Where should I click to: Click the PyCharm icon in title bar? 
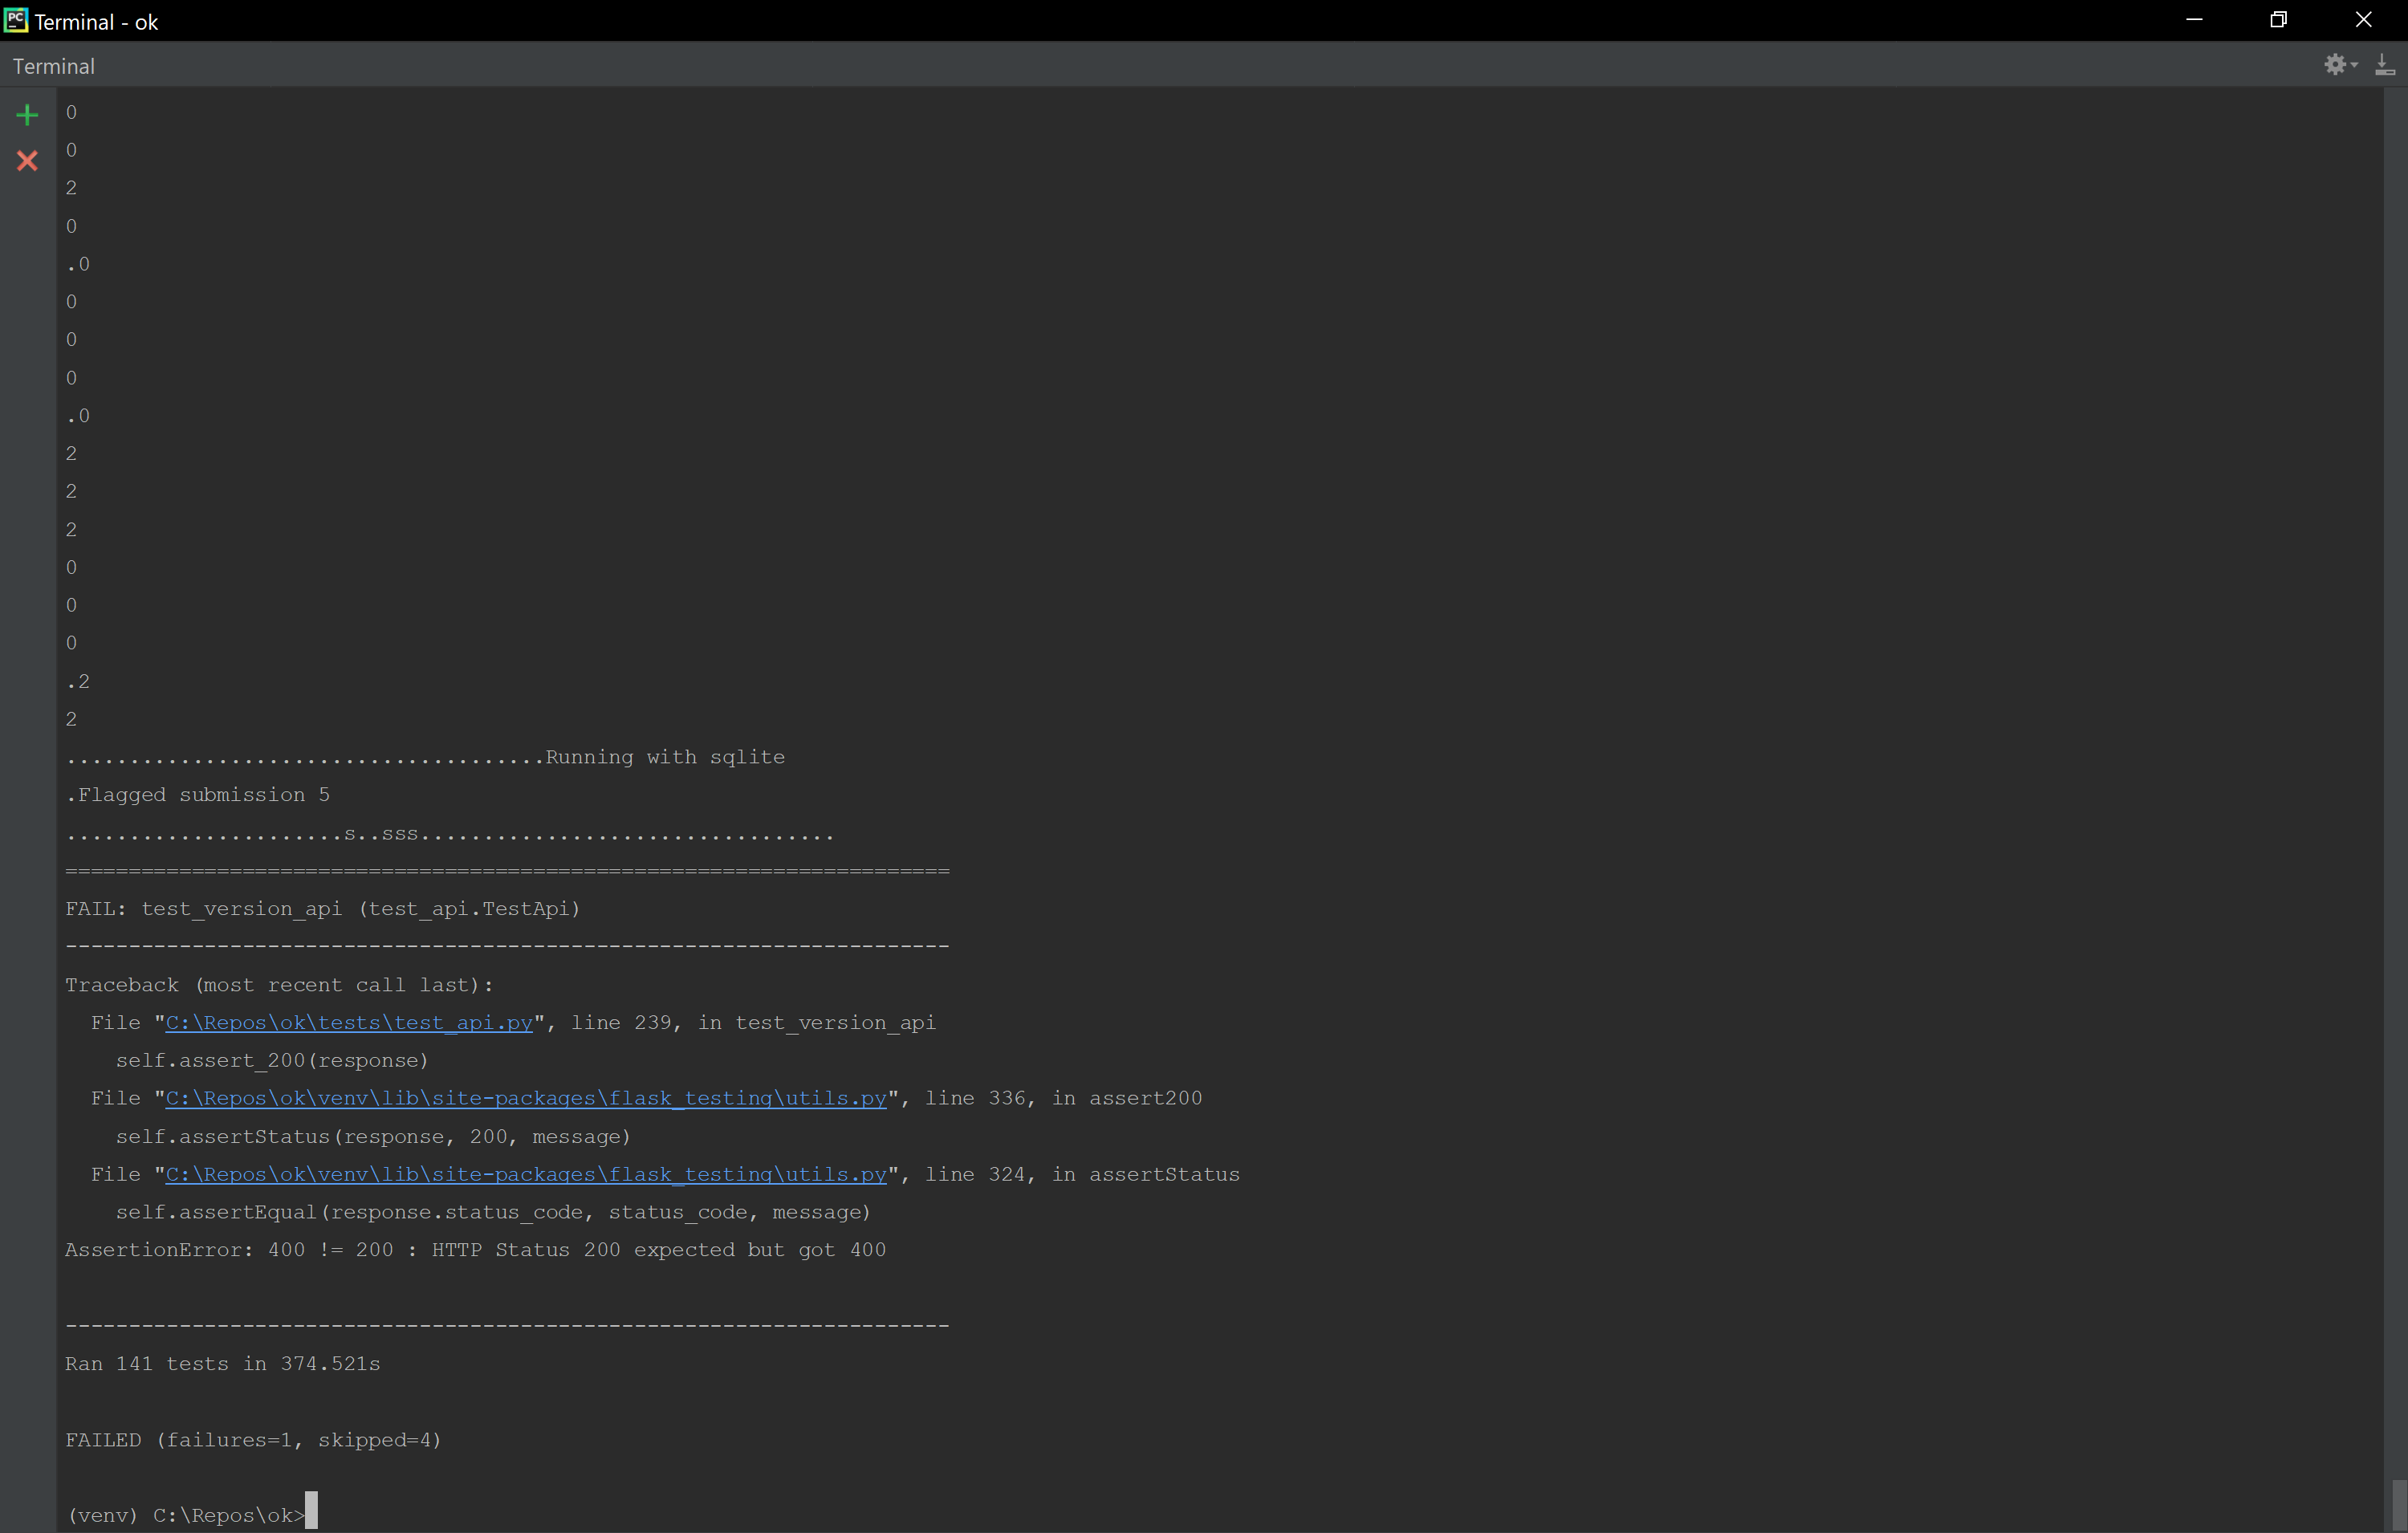[16, 20]
